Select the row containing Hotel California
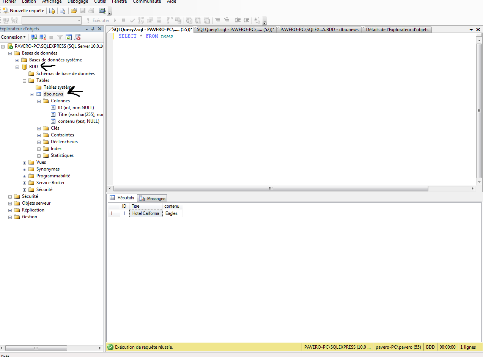Viewport: 483px width, 357px height. point(145,213)
